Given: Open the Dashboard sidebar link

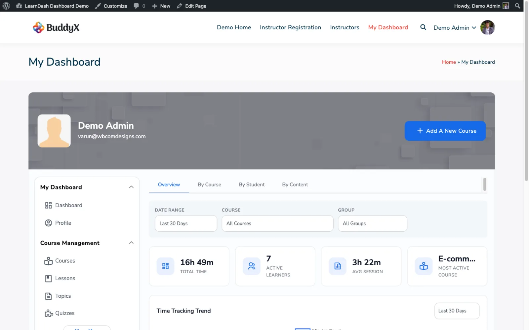Looking at the screenshot, I should 69,205.
